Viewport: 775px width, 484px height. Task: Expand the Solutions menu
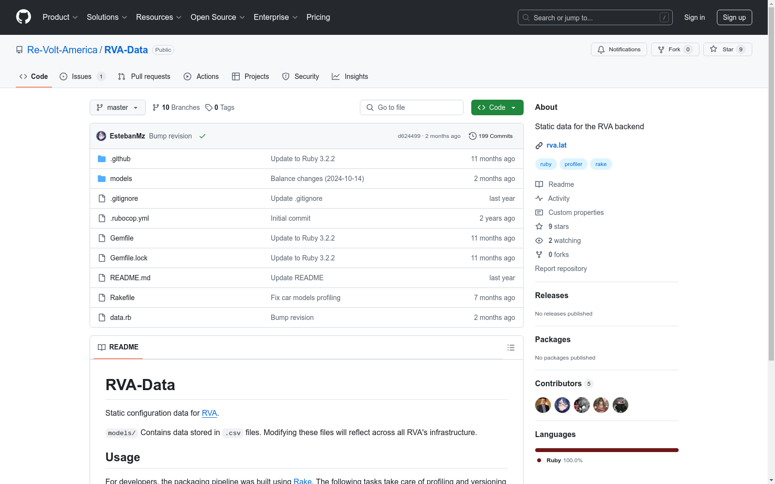pos(107,17)
